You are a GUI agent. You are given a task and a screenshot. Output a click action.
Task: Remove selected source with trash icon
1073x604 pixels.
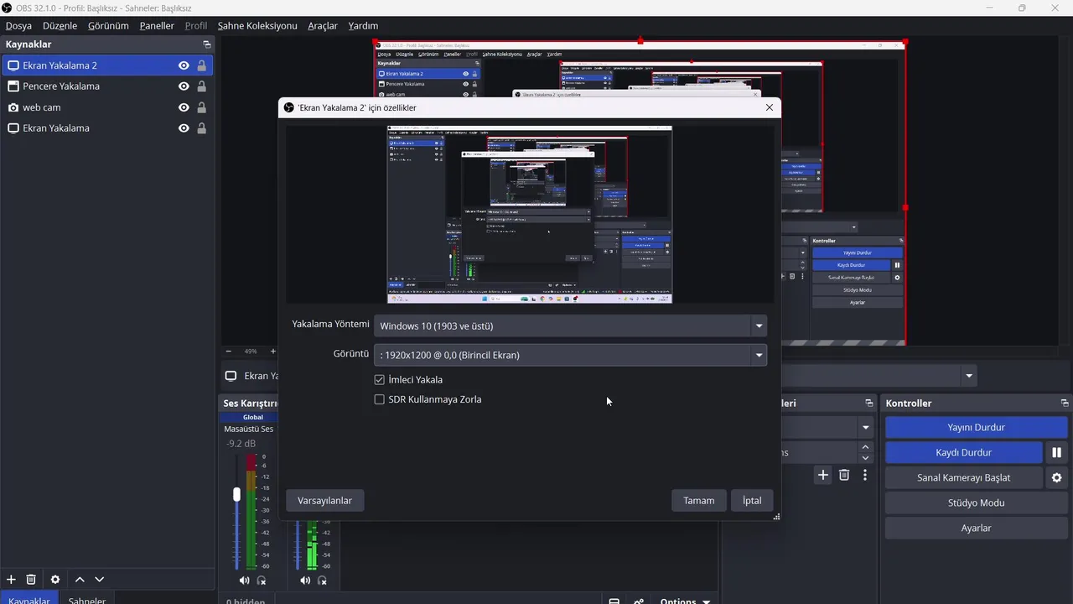tap(31, 580)
